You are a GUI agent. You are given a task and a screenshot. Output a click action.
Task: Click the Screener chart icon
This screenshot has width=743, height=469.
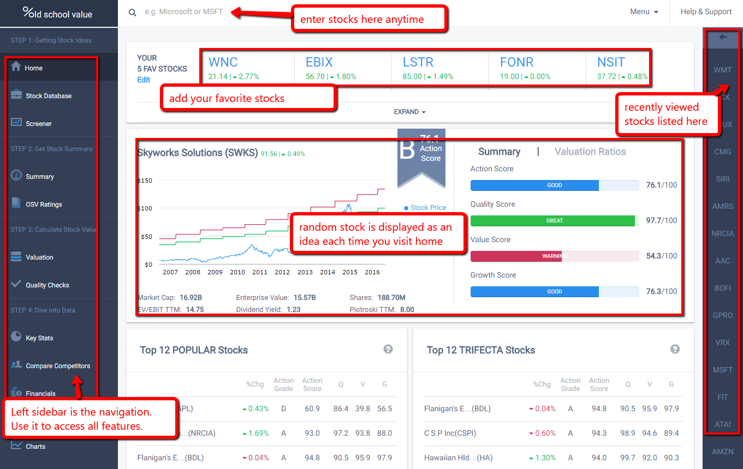16,123
